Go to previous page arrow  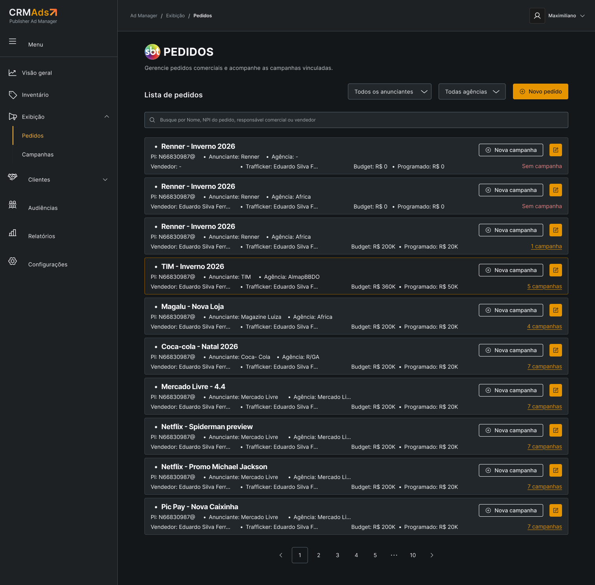click(281, 555)
